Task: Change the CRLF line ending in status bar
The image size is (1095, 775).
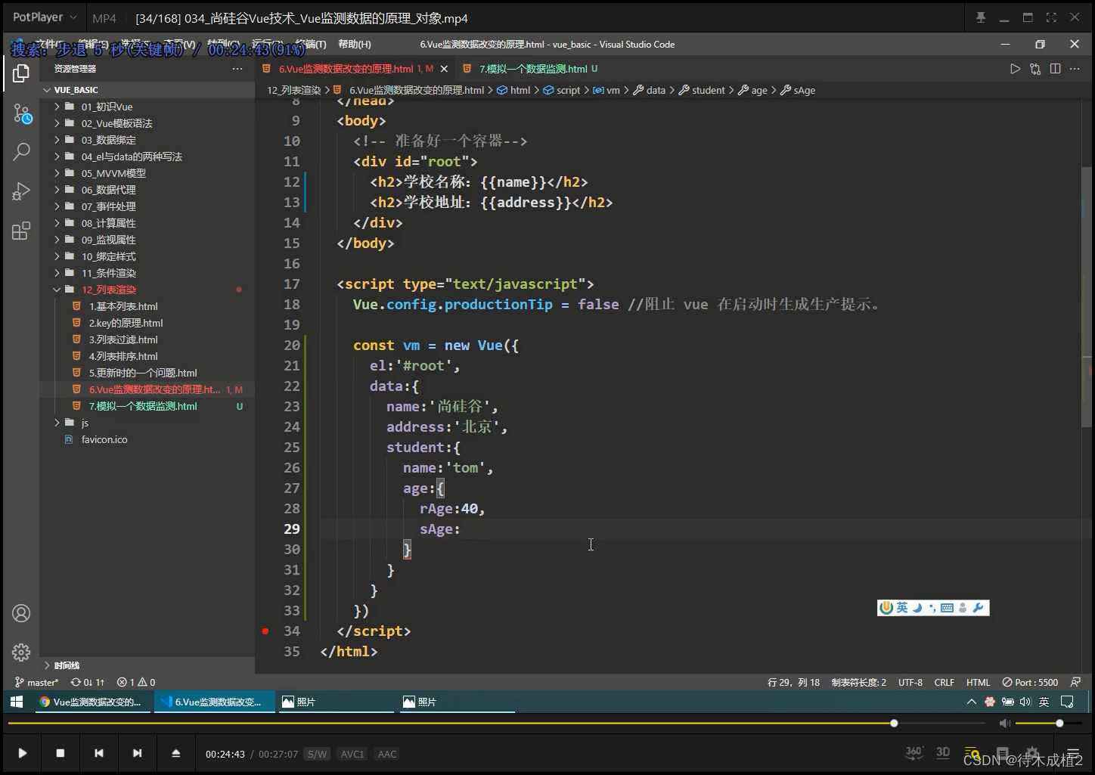Action: 944,682
